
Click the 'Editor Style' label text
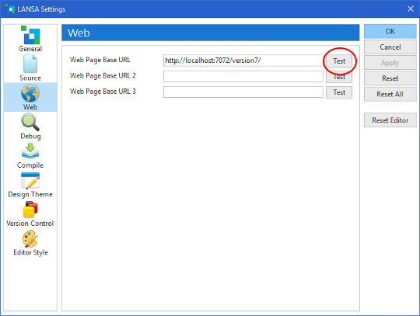[30, 252]
